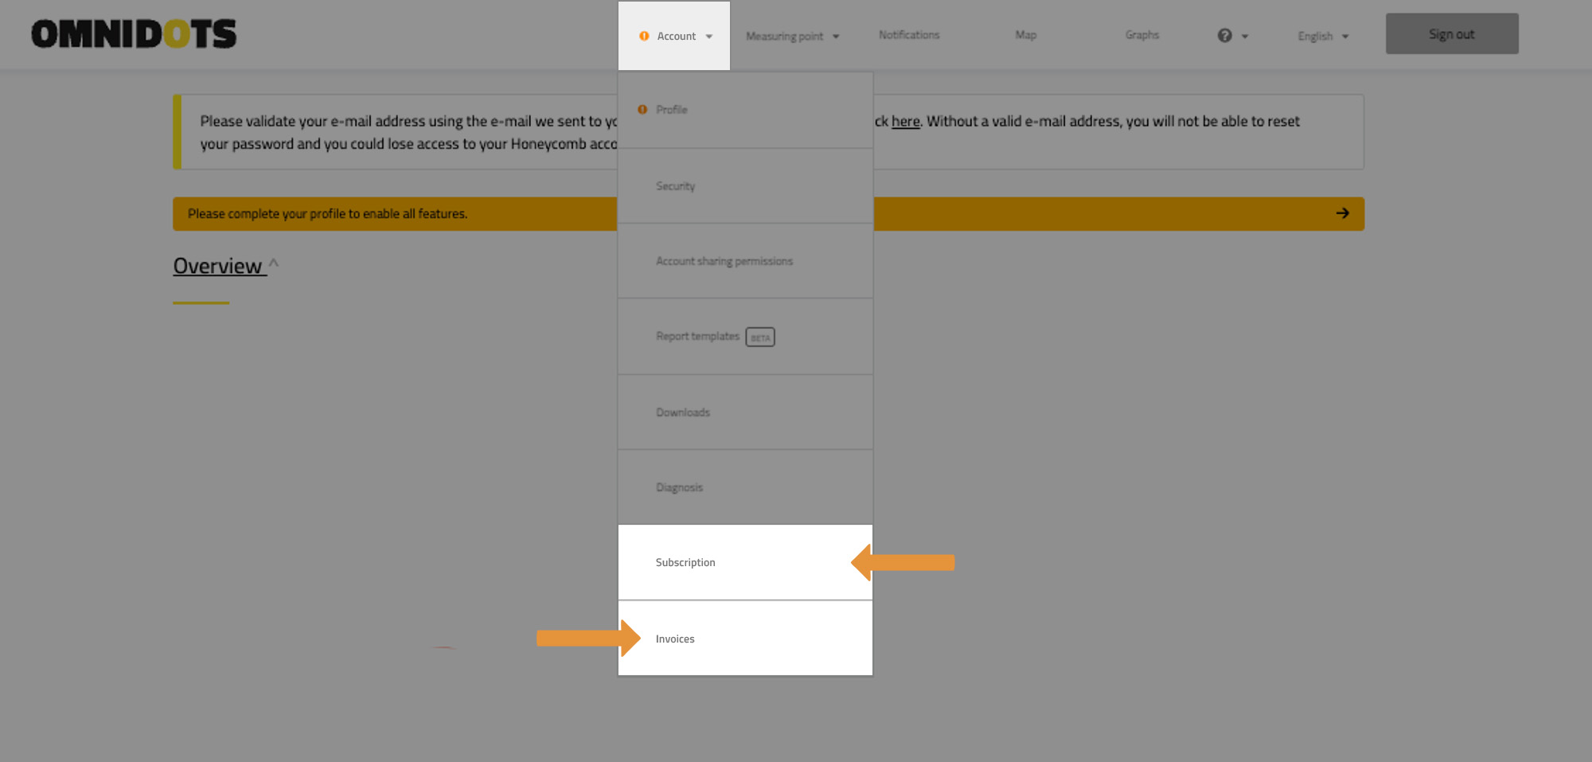Image resolution: width=1592 pixels, height=762 pixels.
Task: Collapse the Overview section caret
Action: point(274,264)
